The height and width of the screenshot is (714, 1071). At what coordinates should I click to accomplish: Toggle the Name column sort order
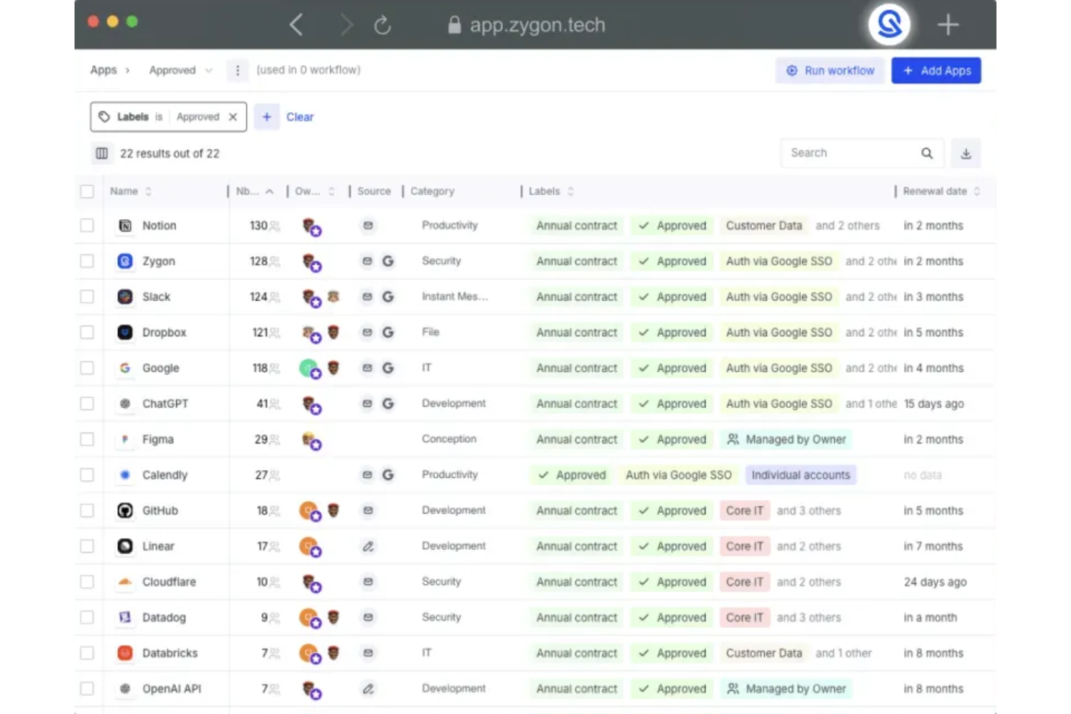[x=149, y=191]
